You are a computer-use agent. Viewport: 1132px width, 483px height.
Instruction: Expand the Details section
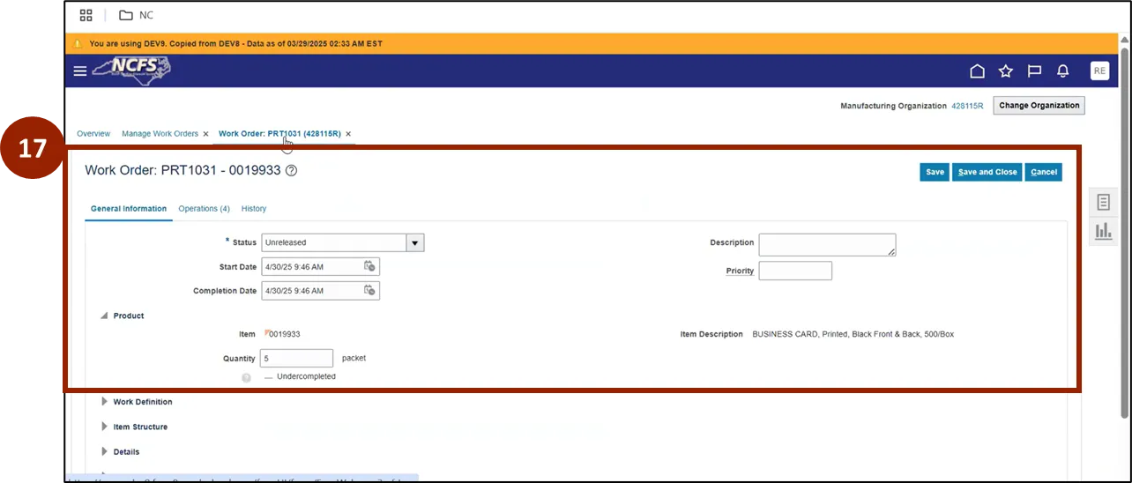click(104, 451)
